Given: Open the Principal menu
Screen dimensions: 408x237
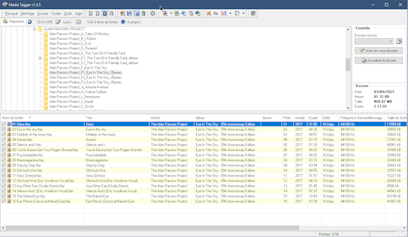Looking at the screenshot, I should [x=11, y=13].
